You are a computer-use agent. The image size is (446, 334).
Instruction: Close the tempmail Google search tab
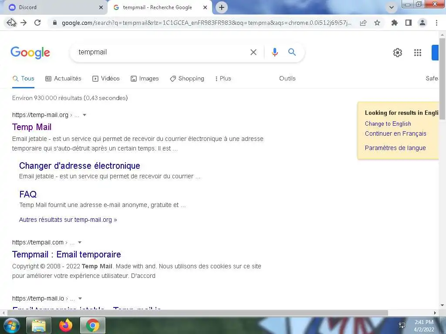(x=205, y=7)
